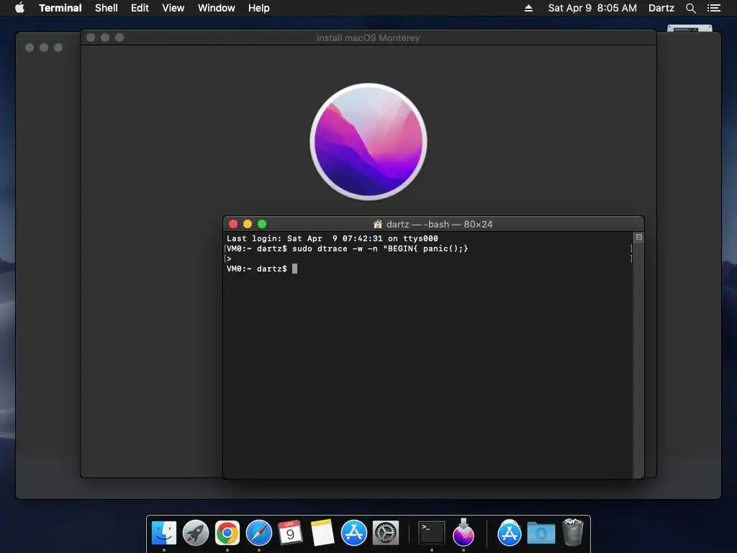Click the split pane icon in Terminal
This screenshot has height=553, width=737.
pos(639,237)
